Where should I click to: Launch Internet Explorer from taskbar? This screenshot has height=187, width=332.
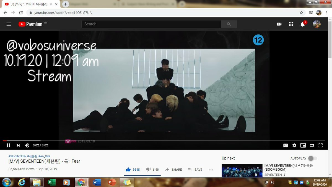tap(22, 182)
